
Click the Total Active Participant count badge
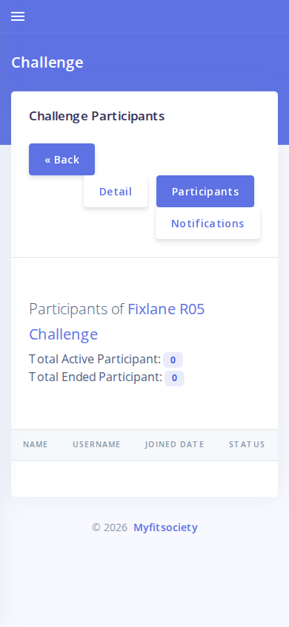(173, 360)
